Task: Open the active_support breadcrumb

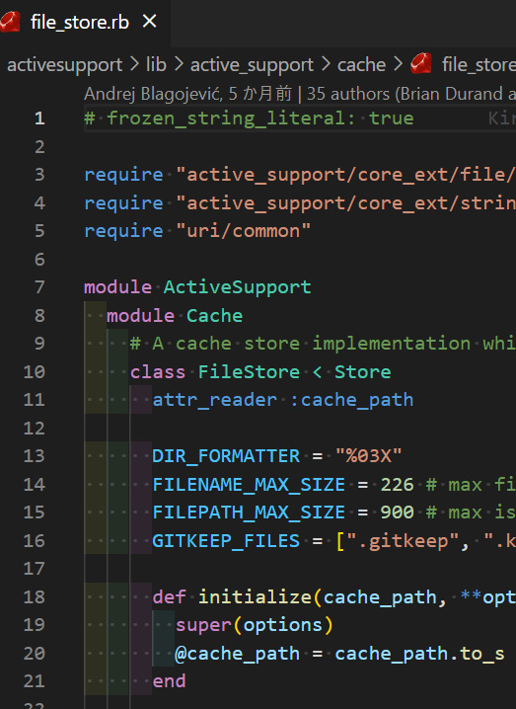Action: coord(252,64)
